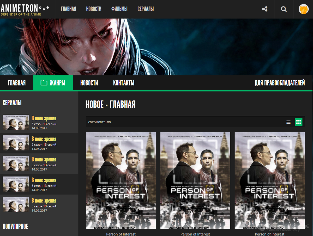Switch to list view layout icon

(x=288, y=122)
